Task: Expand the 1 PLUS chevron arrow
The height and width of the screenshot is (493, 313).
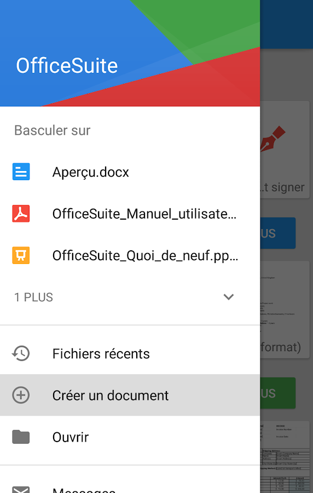Action: [x=229, y=297]
